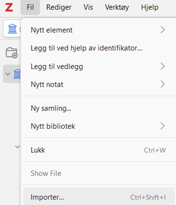Open the Rediger menu
Screen dimensions: 176x205
59,7
